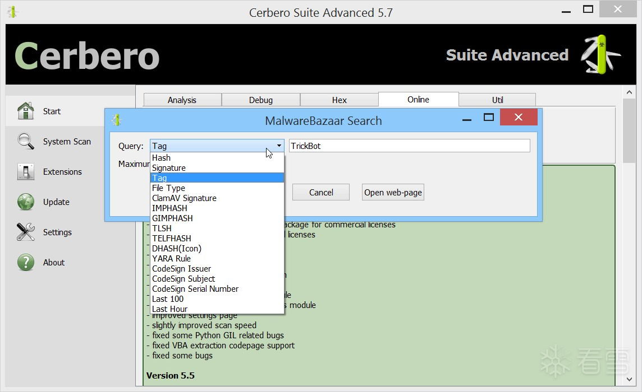The height and width of the screenshot is (392, 642).
Task: Choose GIMPHASH from the dropdown
Action: tap(217, 218)
